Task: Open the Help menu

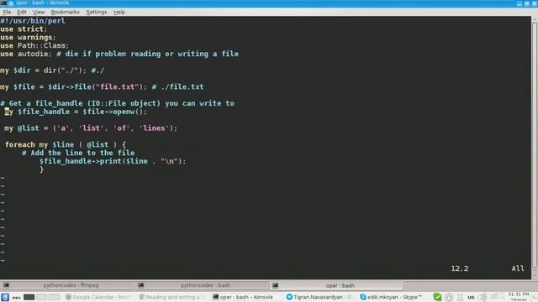Action: coord(119,12)
